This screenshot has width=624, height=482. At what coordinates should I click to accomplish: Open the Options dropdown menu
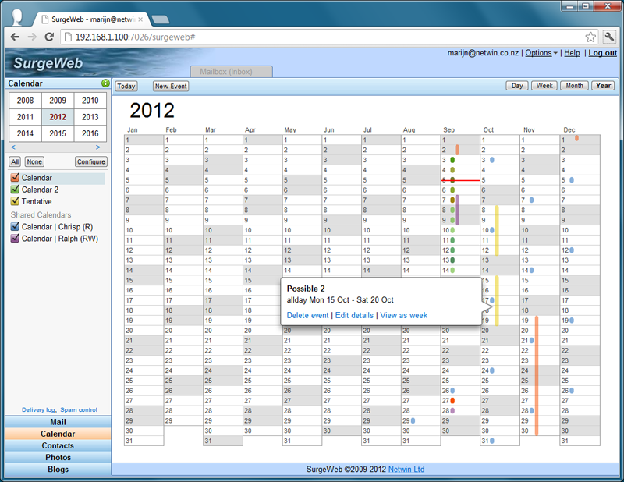541,53
